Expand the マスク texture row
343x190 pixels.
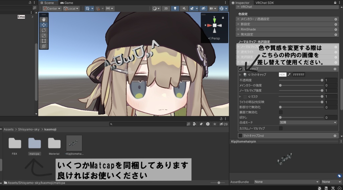(240, 96)
